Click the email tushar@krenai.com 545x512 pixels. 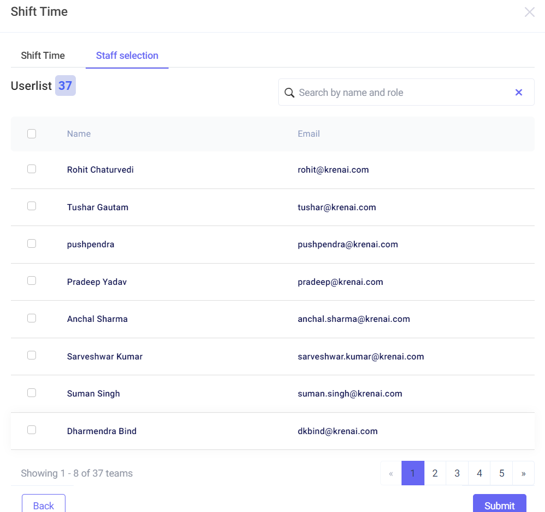click(337, 207)
